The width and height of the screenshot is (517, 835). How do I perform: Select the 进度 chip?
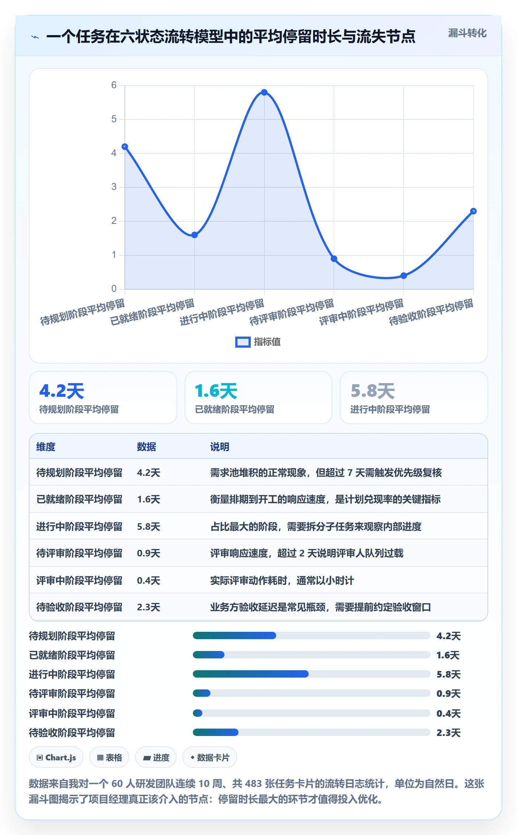coord(156,757)
